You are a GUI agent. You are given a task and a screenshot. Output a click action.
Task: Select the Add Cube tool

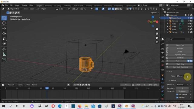[4, 60]
